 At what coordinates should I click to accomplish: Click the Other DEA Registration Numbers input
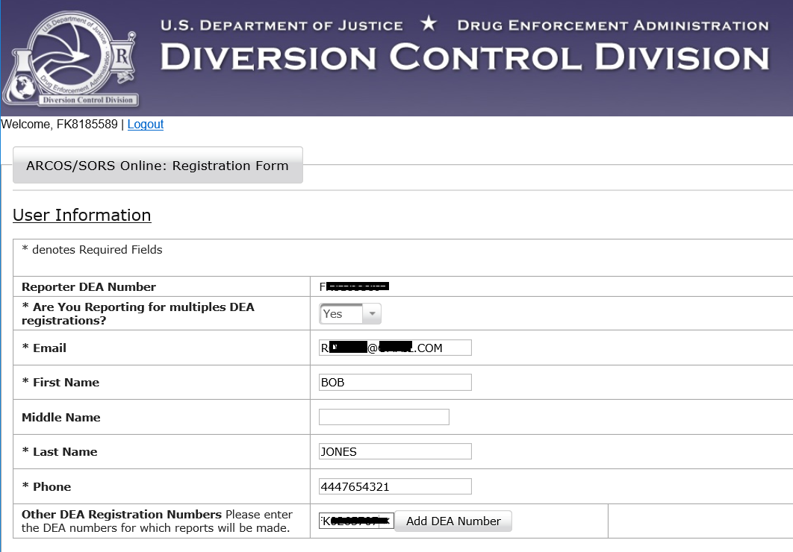(x=356, y=521)
